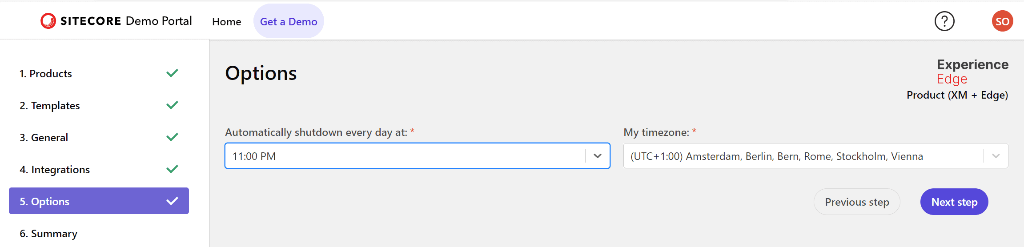The image size is (1024, 247).
Task: Click the Previous step button
Action: coord(857,202)
